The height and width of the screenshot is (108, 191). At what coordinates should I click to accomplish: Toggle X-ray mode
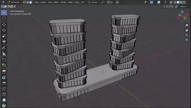[171, 2]
